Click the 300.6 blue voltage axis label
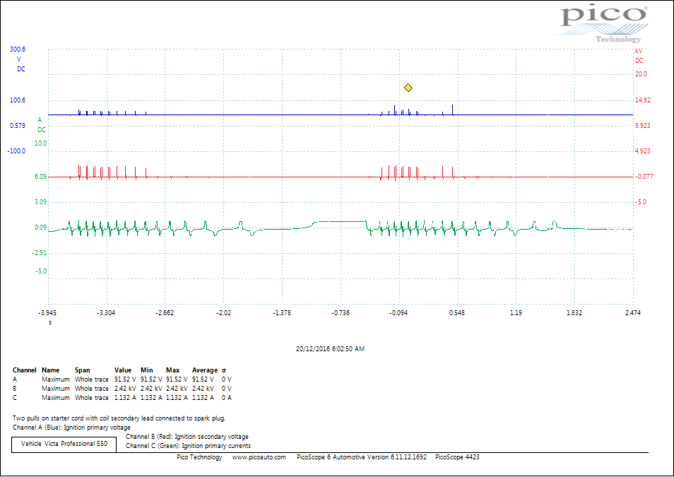 pos(18,49)
